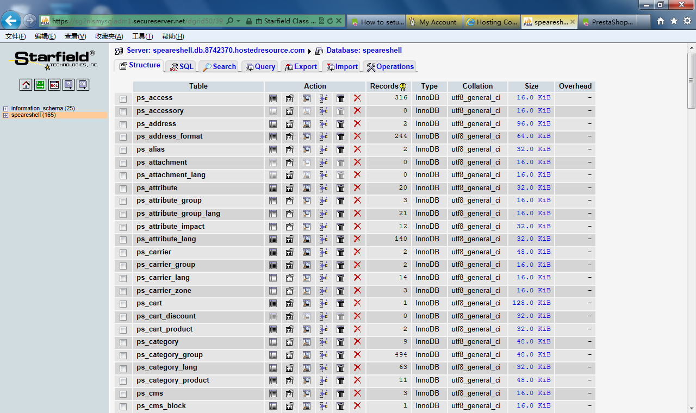Open the question-mark documentation icon
Screen dimensions: 696x413
point(69,85)
